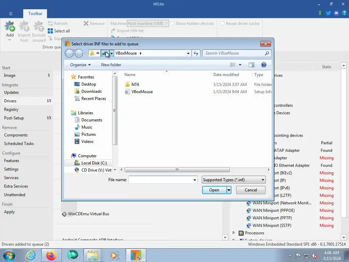Click the green update arrow icon
Image resolution: width=349 pixels, height=262 pixels.
[x=320, y=13]
